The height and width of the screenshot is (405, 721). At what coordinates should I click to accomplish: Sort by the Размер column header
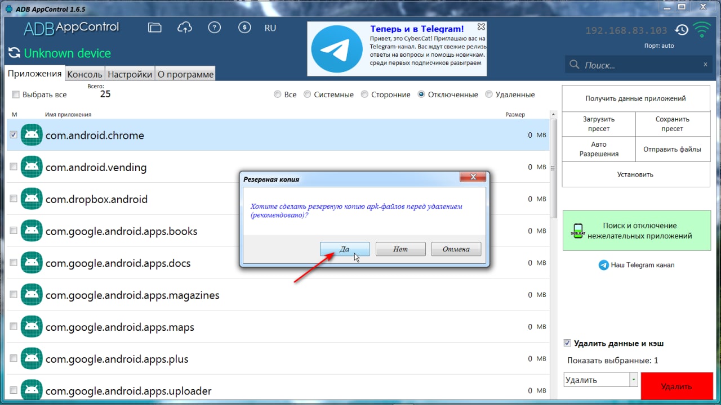click(515, 115)
